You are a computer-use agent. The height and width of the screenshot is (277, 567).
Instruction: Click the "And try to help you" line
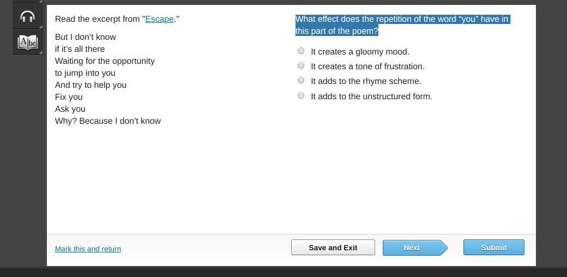pos(91,85)
